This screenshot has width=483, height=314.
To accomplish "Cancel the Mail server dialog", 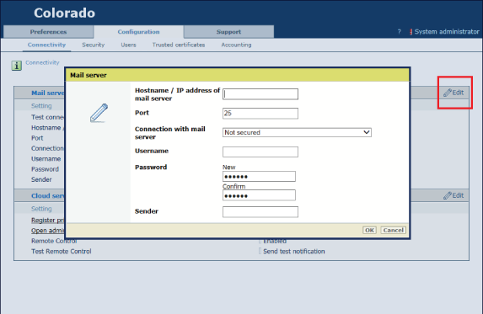I will 394,230.
